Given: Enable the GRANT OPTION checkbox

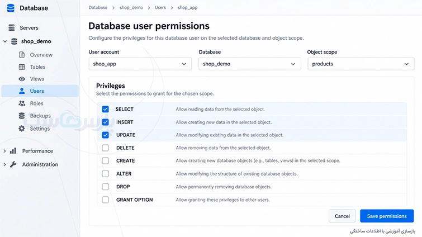Looking at the screenshot, I should tap(105, 200).
